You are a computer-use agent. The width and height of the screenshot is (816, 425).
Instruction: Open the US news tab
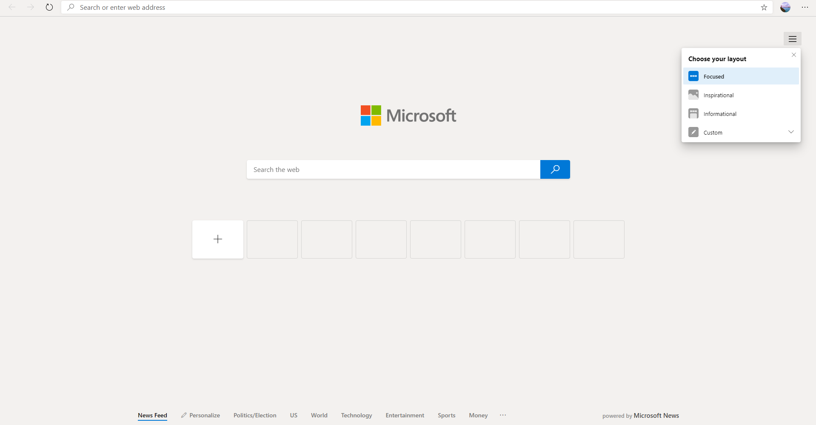click(294, 416)
